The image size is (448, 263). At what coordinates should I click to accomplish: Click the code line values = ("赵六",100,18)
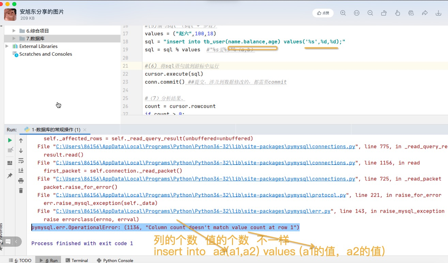(x=181, y=33)
